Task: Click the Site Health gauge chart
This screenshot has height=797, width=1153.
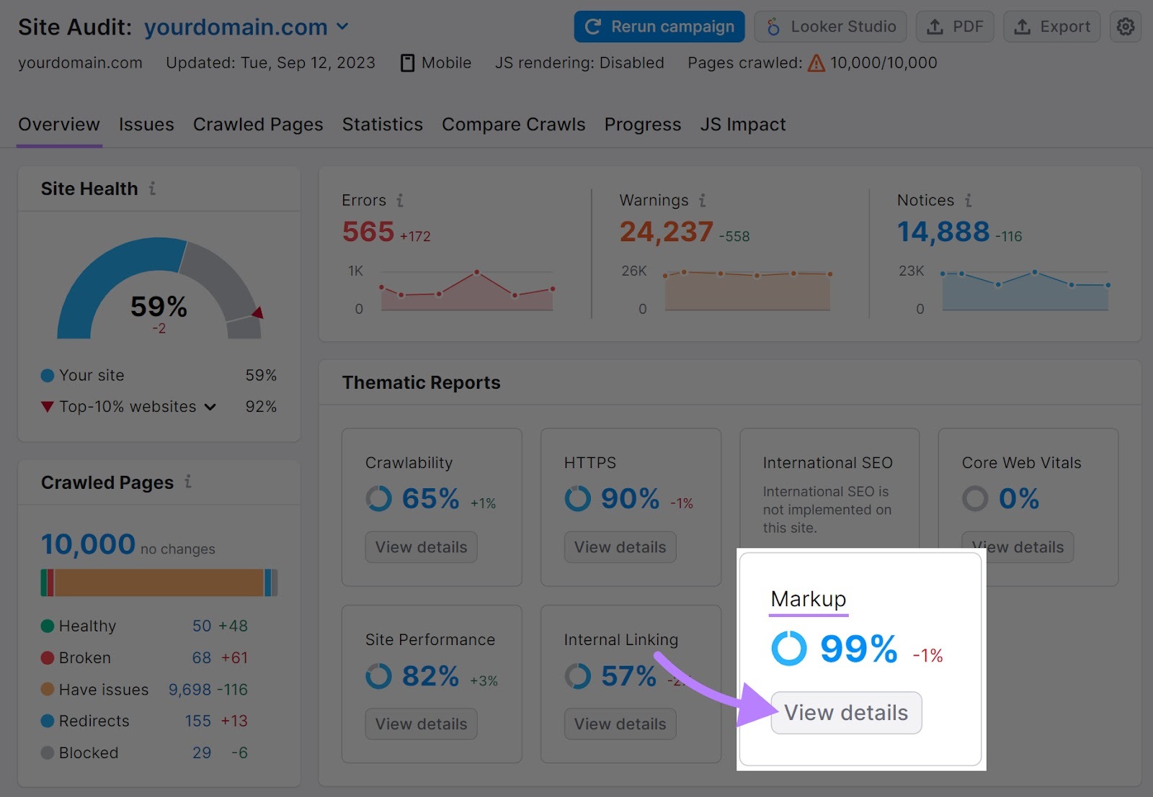Action: 159,288
